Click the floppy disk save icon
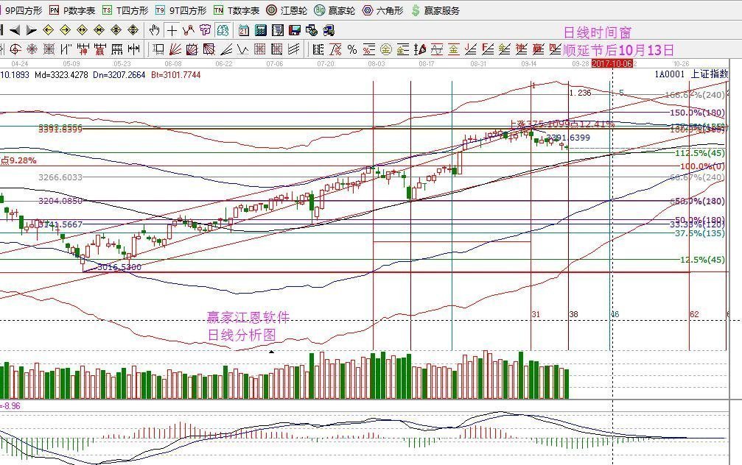This screenshot has width=742, height=465. (294, 30)
